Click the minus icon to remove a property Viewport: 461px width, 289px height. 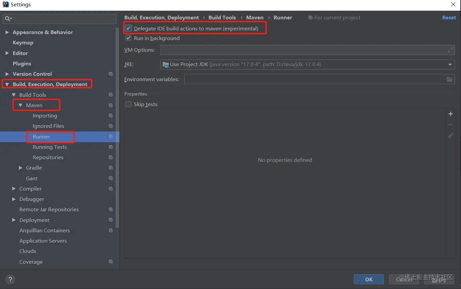click(x=451, y=124)
